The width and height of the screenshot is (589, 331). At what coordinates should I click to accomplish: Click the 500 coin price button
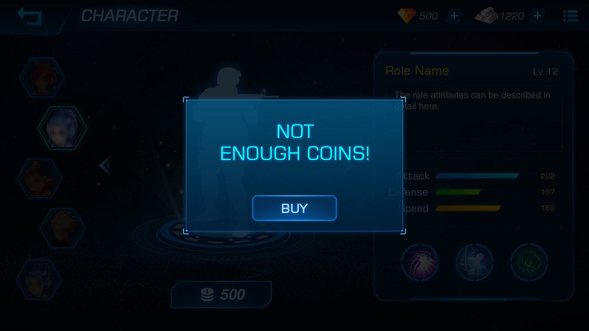[221, 294]
